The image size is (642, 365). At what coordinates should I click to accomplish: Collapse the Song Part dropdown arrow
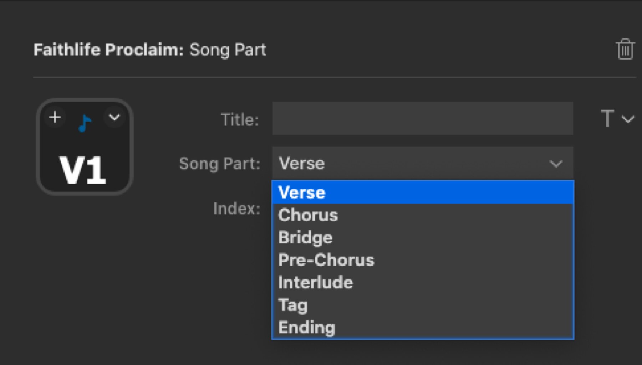click(556, 164)
